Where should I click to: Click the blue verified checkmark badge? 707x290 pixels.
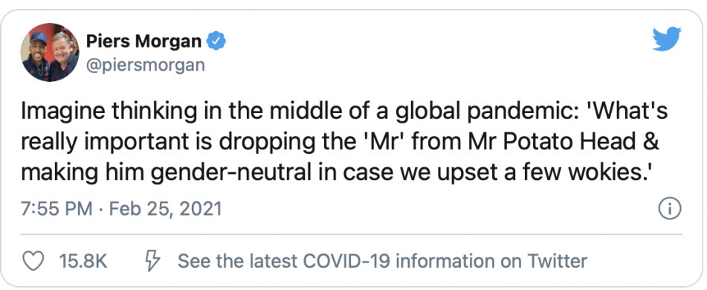(216, 42)
